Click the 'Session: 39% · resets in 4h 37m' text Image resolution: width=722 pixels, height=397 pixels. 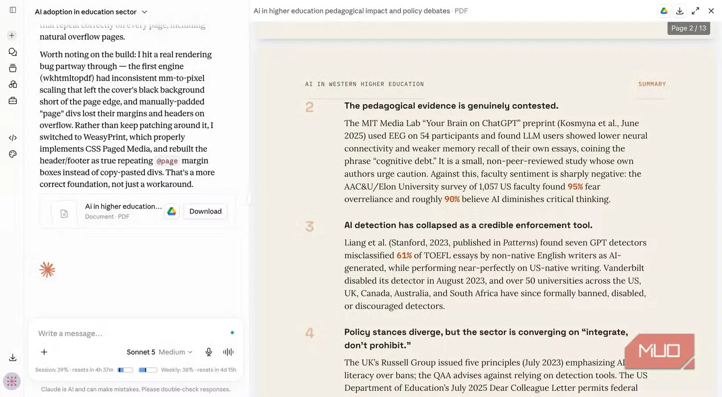74,370
